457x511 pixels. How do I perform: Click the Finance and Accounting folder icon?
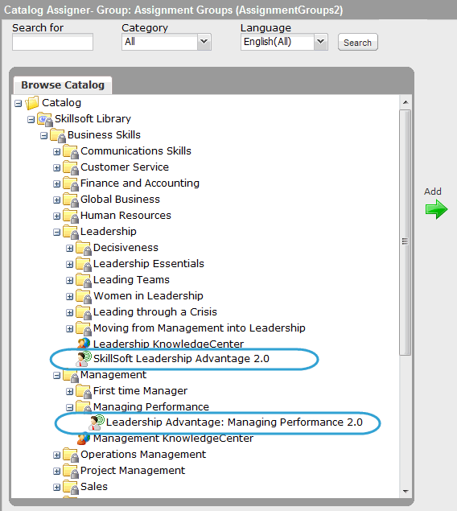click(70, 183)
